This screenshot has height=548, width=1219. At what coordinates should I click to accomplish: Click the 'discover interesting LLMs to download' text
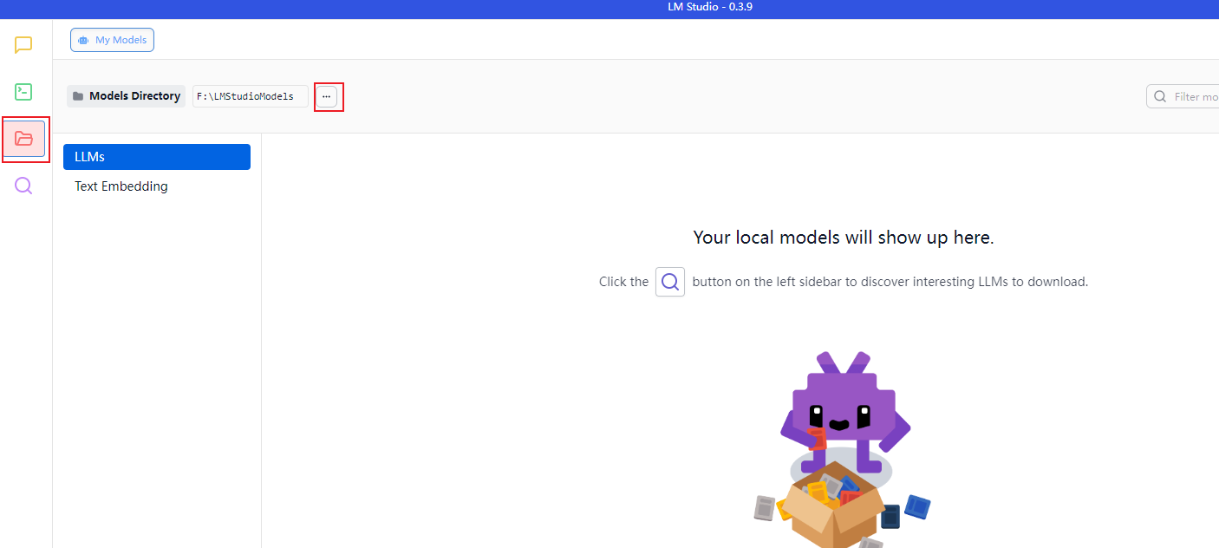click(974, 282)
